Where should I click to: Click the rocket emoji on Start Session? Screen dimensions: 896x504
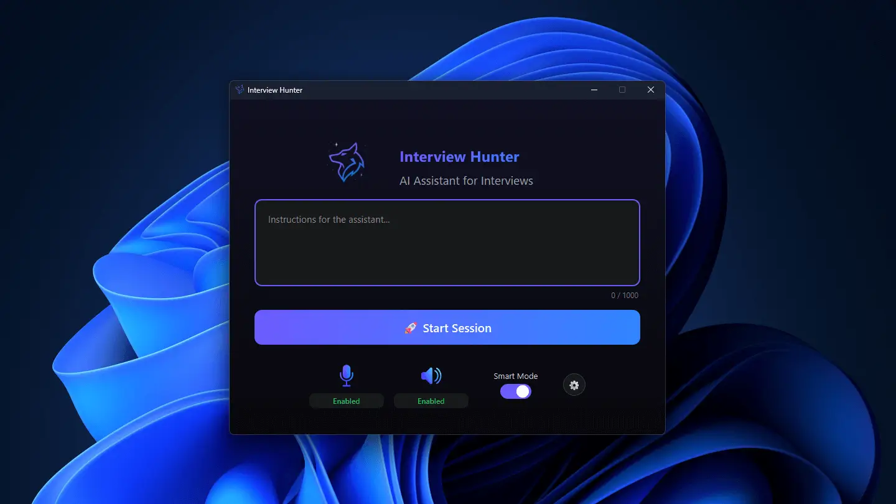pos(411,328)
